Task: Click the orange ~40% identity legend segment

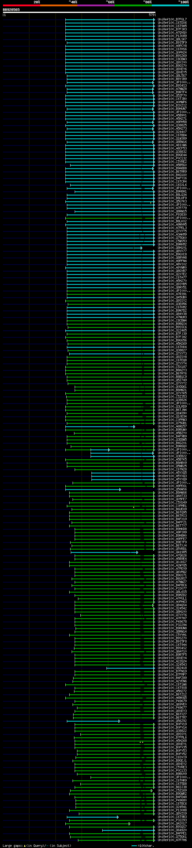Action: click(59, 5)
